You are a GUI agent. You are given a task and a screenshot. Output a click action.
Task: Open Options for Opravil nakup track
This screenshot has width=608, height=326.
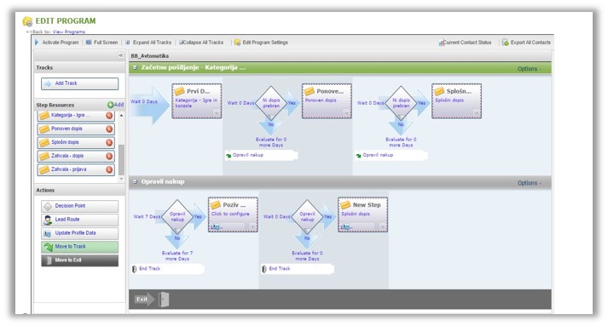529,183
